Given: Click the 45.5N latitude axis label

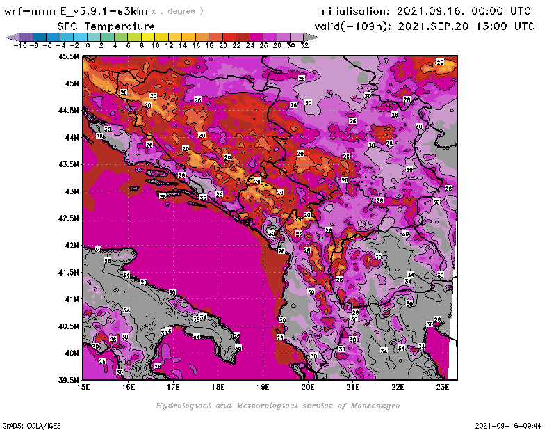Looking at the screenshot, I should click(x=69, y=56).
